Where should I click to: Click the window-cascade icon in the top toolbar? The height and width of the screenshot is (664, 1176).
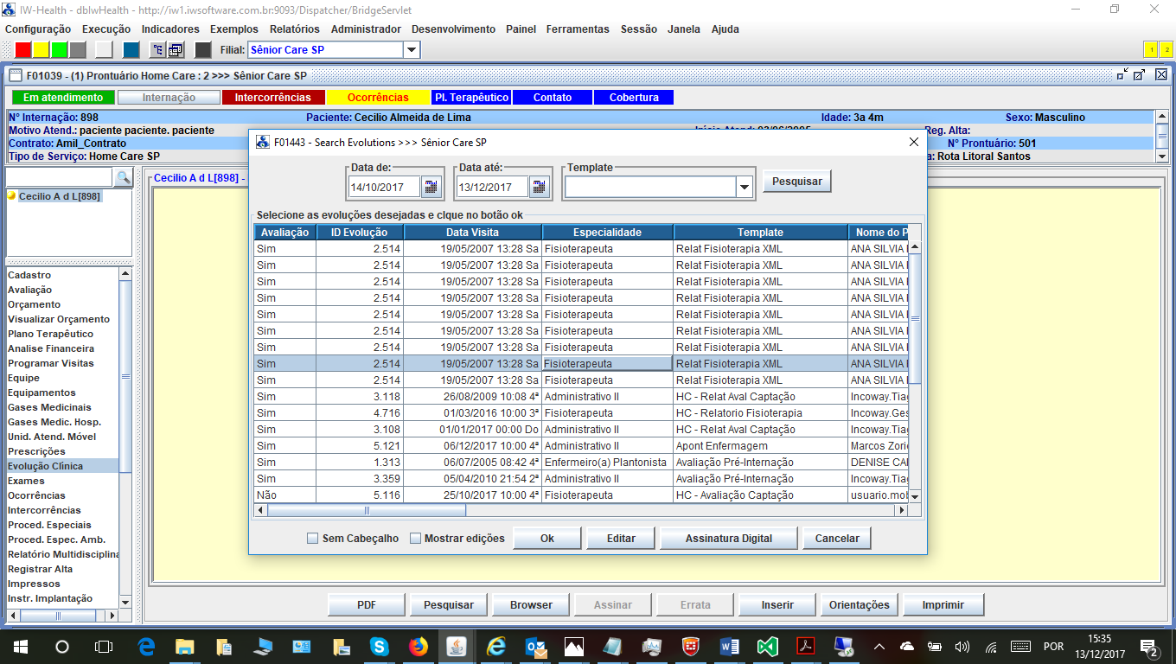(176, 50)
